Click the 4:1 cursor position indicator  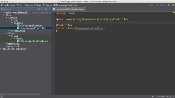point(153,97)
